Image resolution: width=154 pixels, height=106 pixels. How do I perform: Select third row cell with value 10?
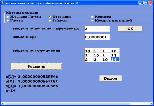pos(106,59)
